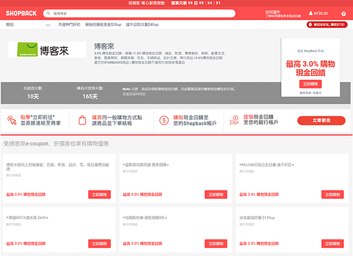
Task: Click the hand with coin withdrawal icon
Action: point(234,120)
